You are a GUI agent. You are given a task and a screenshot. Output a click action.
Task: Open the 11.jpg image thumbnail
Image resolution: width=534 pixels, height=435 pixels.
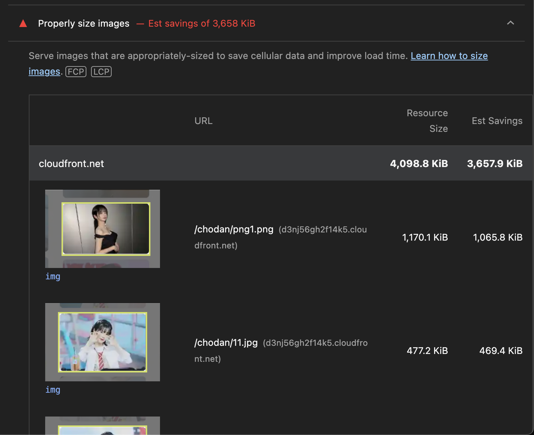[x=102, y=342]
